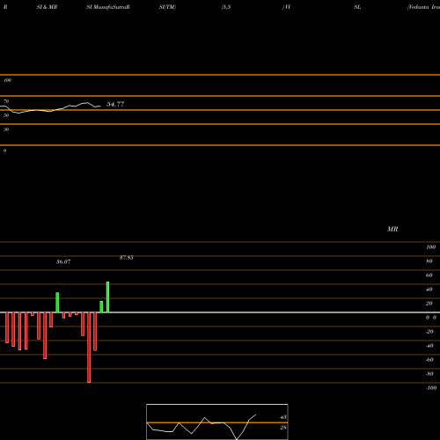Click the "SI & MR" header text
This screenshot has width=440, height=440.
[x=47, y=7]
